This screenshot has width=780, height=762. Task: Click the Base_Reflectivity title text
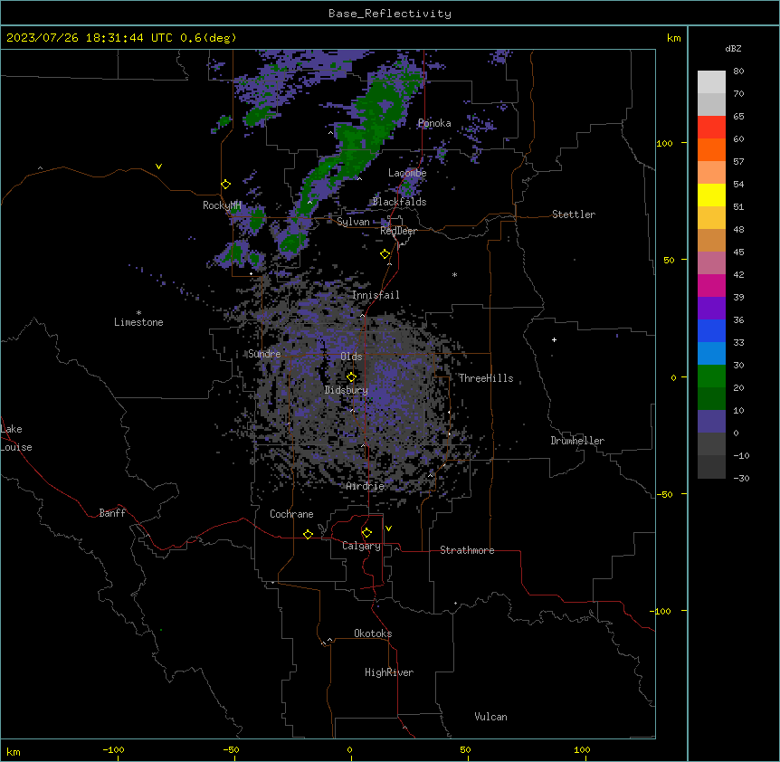pos(390,14)
